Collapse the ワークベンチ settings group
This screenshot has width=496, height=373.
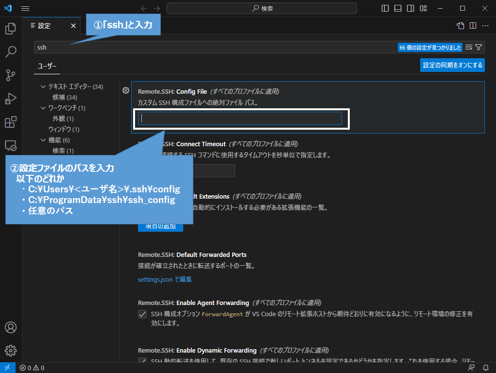(x=43, y=108)
